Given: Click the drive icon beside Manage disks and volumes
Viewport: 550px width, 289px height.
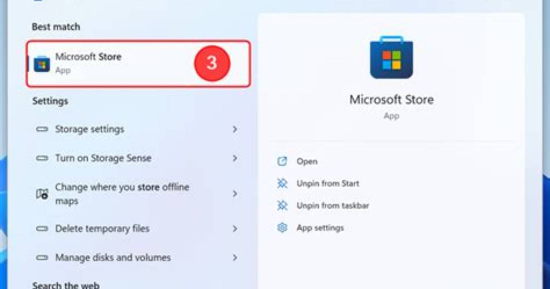Looking at the screenshot, I should click(42, 257).
